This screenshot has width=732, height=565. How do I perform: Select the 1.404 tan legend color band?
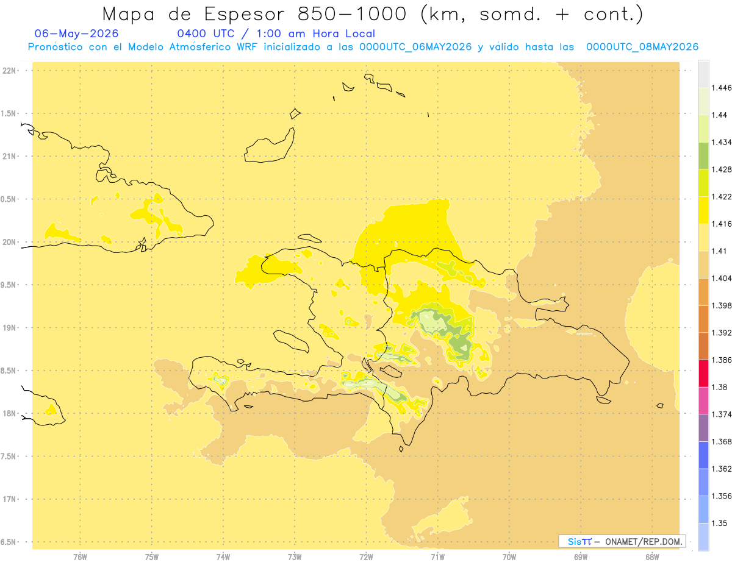(x=703, y=264)
